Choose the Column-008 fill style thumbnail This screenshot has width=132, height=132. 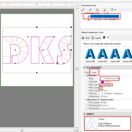tap(115, 55)
